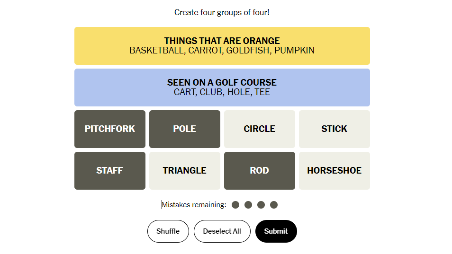
Task: Click the blue Seen on a Golf Course group
Action: [222, 88]
